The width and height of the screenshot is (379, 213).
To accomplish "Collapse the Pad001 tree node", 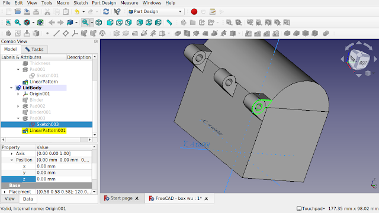I will (18, 69).
